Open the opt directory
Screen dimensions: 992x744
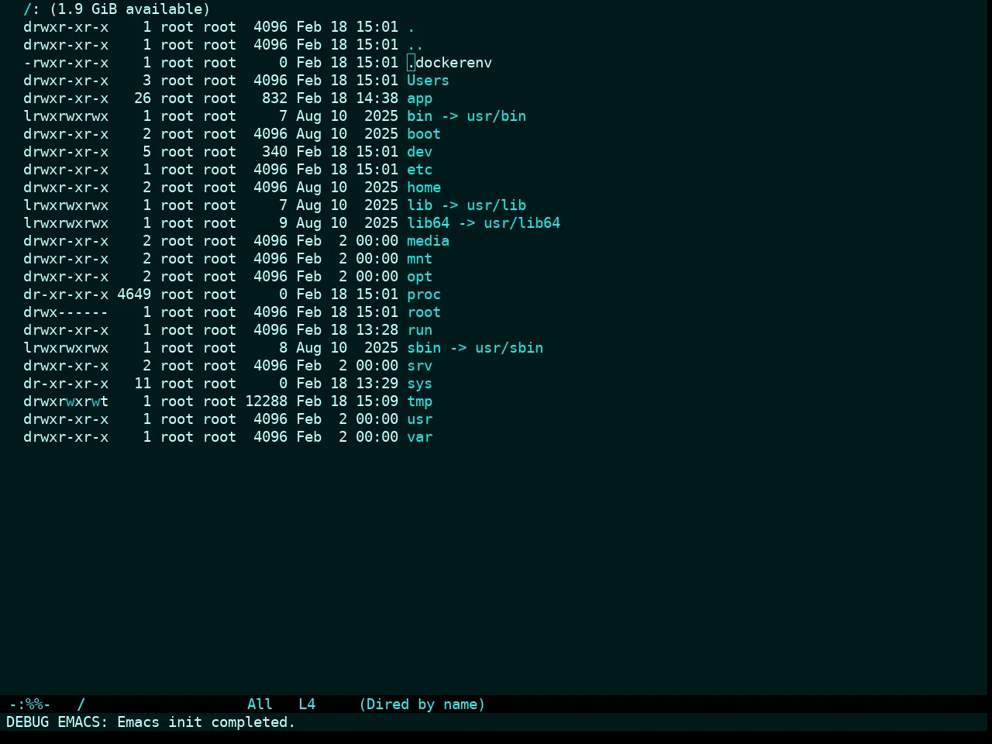[x=419, y=277]
